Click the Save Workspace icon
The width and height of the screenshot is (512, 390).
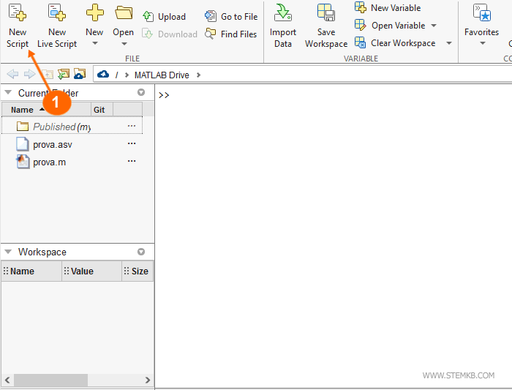pyautogui.click(x=326, y=13)
